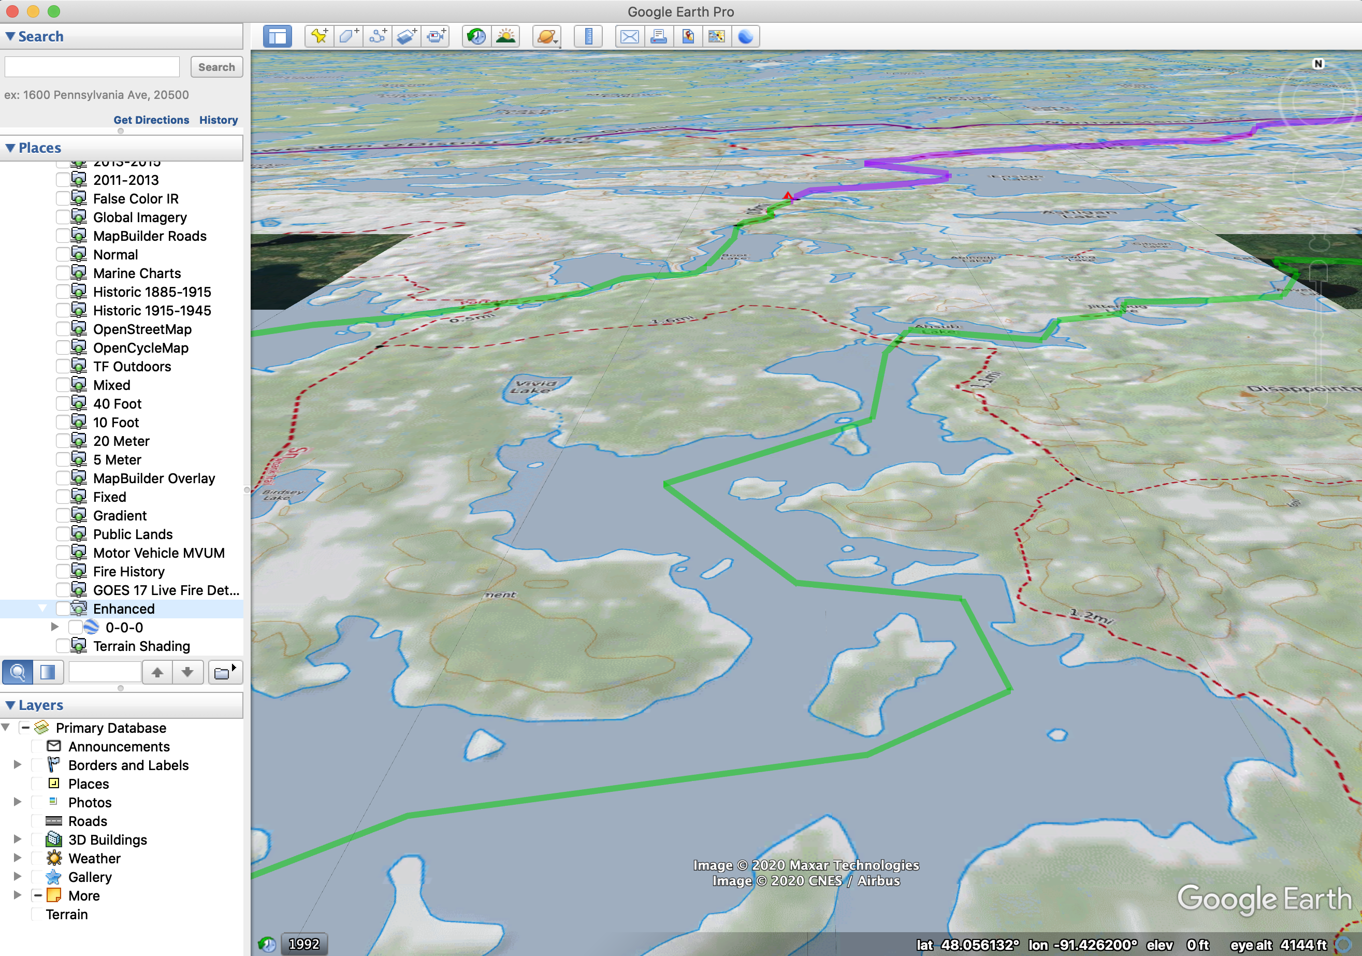Image resolution: width=1362 pixels, height=956 pixels.
Task: Add a placemark with the pushpin icon
Action: coord(319,37)
